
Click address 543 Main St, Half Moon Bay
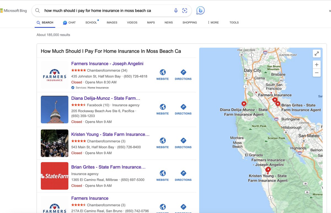[93, 147]
